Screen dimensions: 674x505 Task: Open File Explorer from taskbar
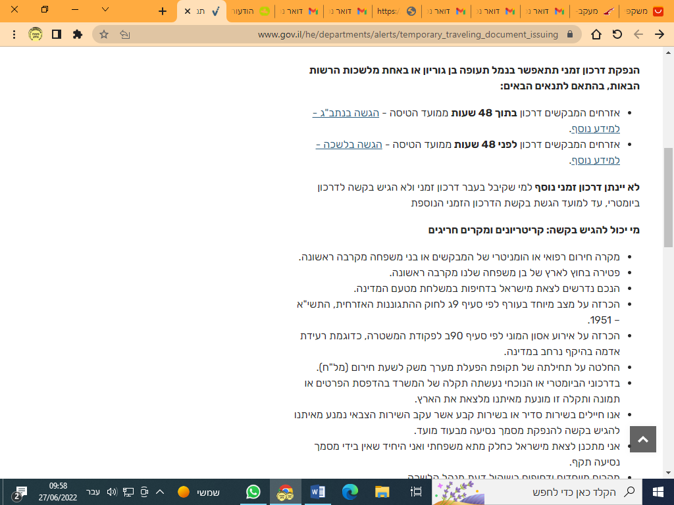pyautogui.click(x=382, y=492)
